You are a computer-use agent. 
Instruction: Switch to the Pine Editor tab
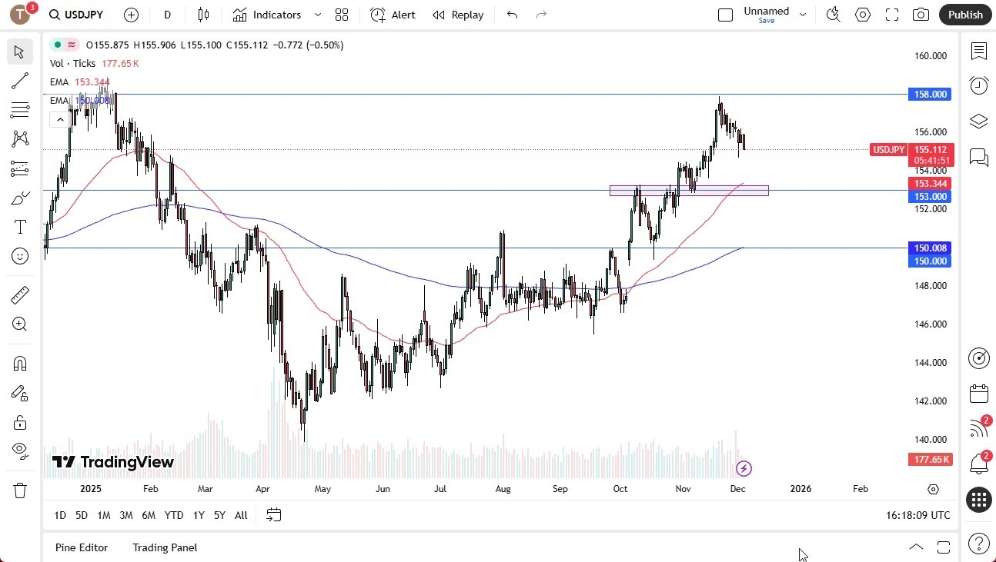point(82,547)
